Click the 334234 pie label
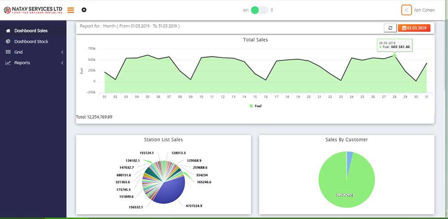Screen dimensions: 448x219 pos(202,175)
